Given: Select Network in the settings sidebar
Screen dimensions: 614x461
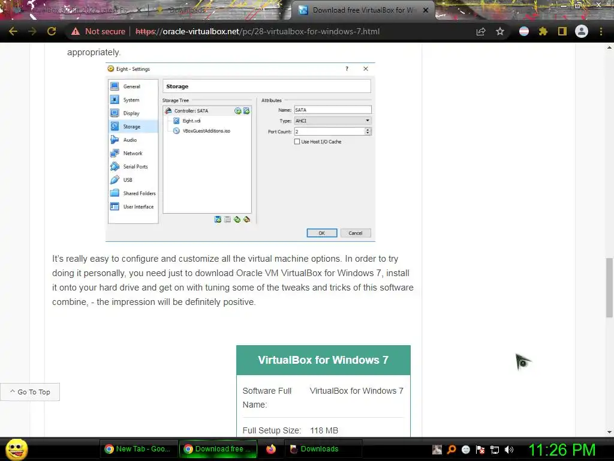Looking at the screenshot, I should 133,153.
